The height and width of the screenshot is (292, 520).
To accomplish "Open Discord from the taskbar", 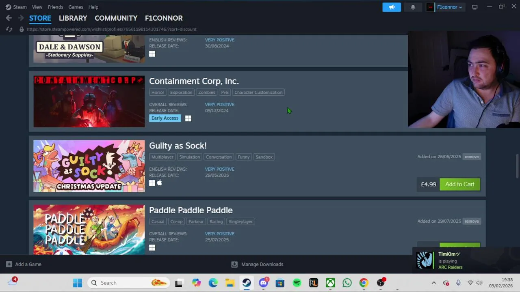I will click(264, 283).
